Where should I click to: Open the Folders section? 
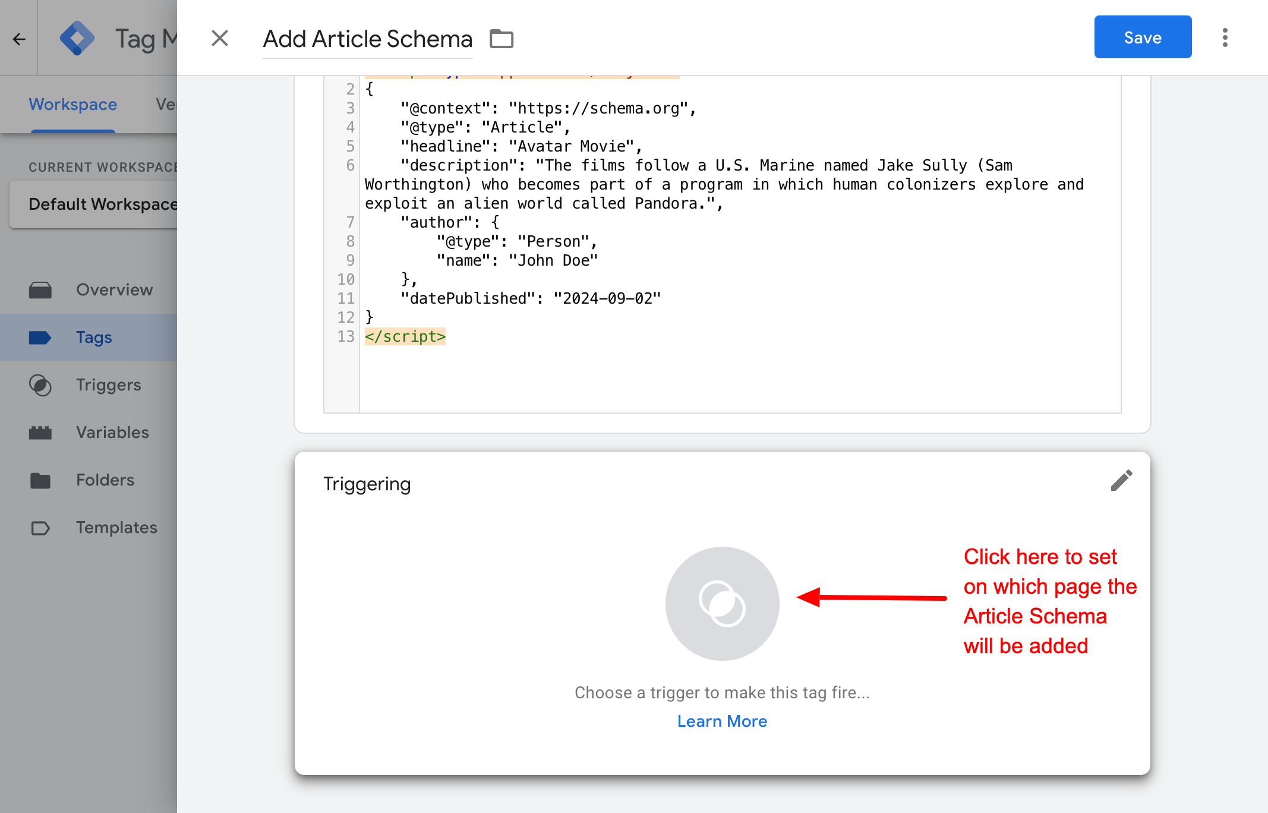coord(105,480)
